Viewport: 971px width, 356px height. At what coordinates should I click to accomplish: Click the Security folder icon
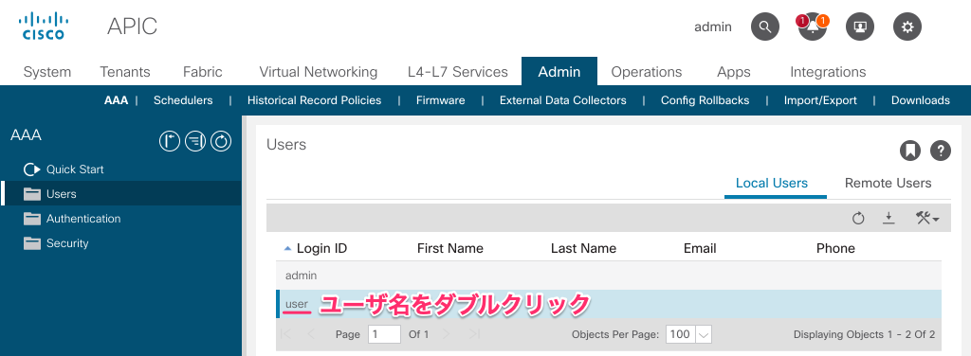click(31, 243)
